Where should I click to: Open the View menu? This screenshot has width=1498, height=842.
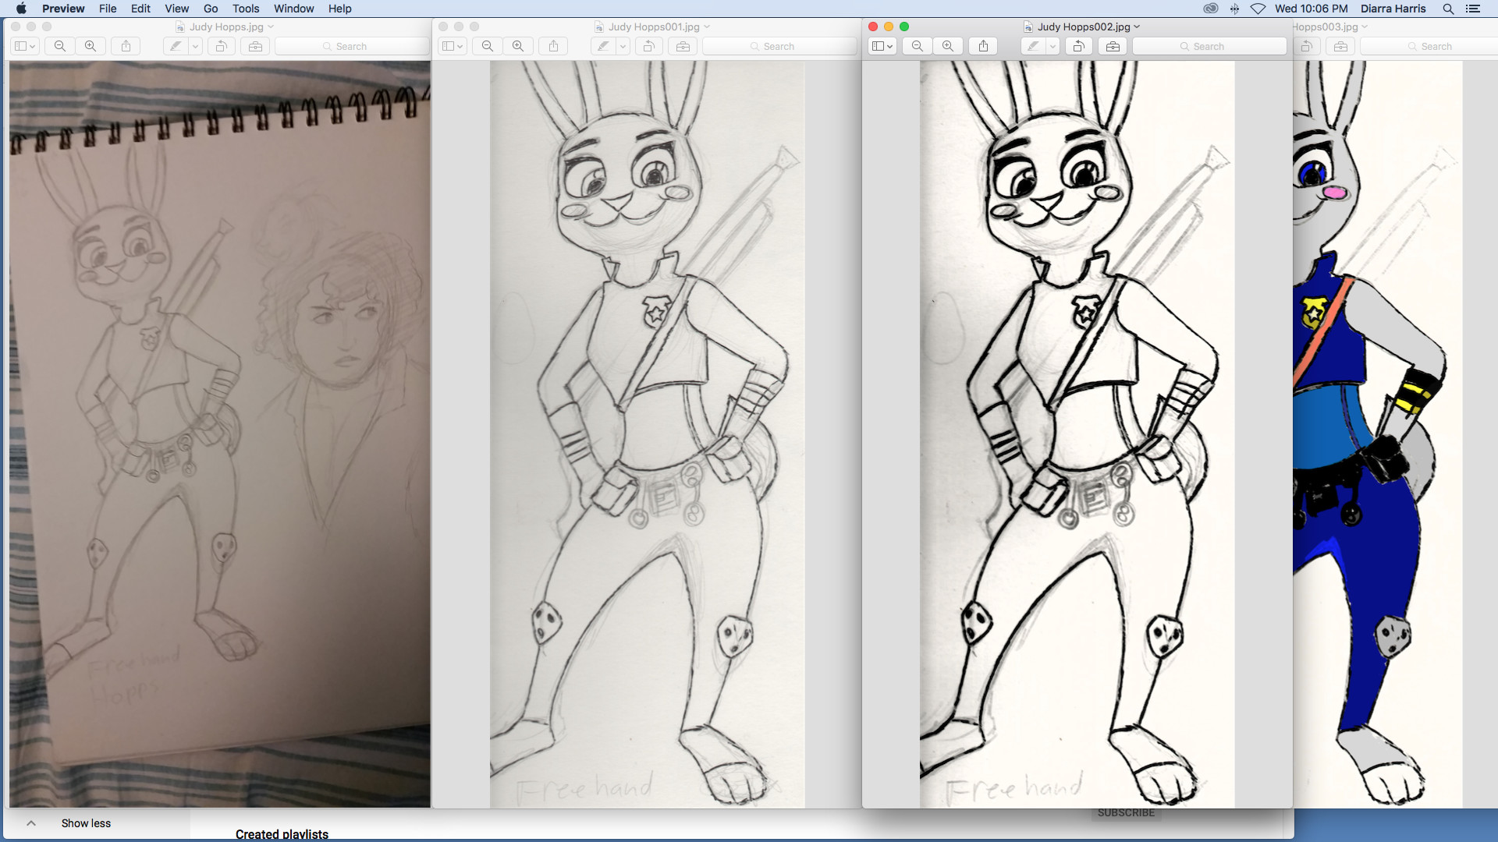click(x=176, y=9)
